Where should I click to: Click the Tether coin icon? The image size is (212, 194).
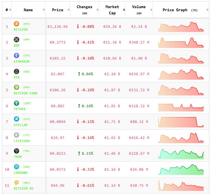[x=17, y=103]
